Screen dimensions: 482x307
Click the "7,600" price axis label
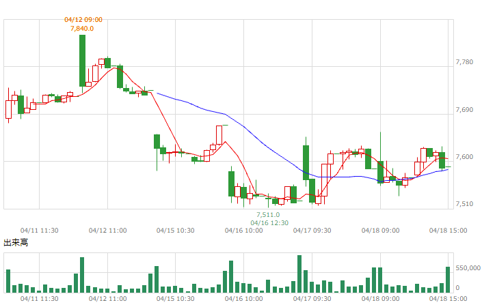point(464,157)
